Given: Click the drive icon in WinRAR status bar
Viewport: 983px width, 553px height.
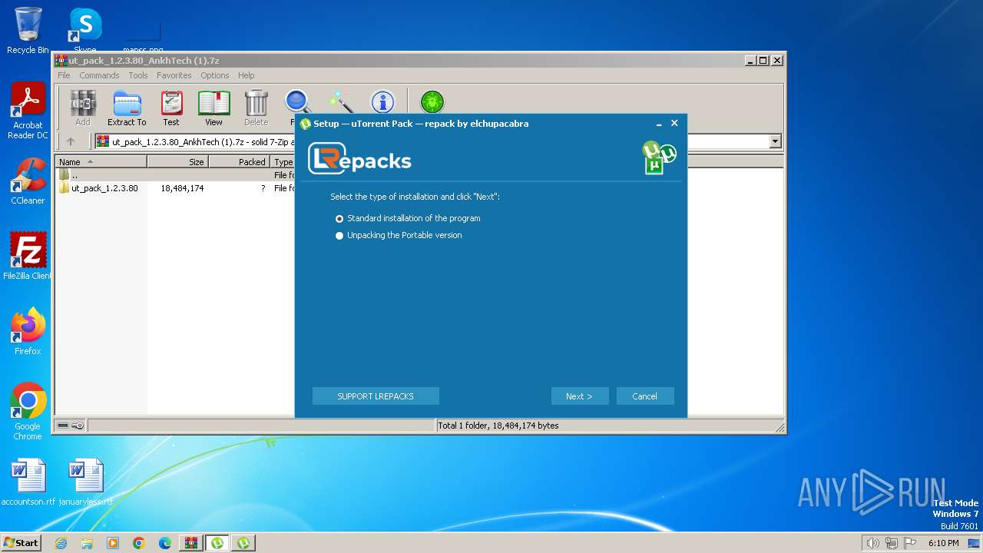Looking at the screenshot, I should pos(63,426).
